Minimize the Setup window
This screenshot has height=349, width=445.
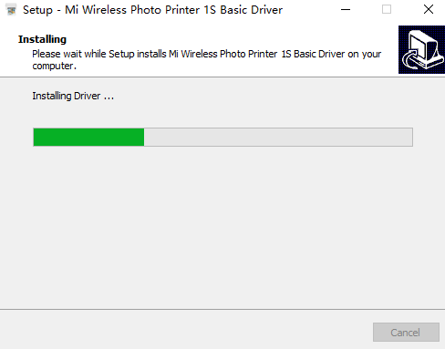[346, 10]
